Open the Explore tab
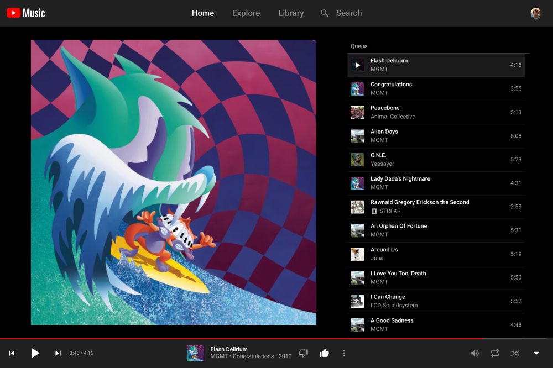 [246, 13]
